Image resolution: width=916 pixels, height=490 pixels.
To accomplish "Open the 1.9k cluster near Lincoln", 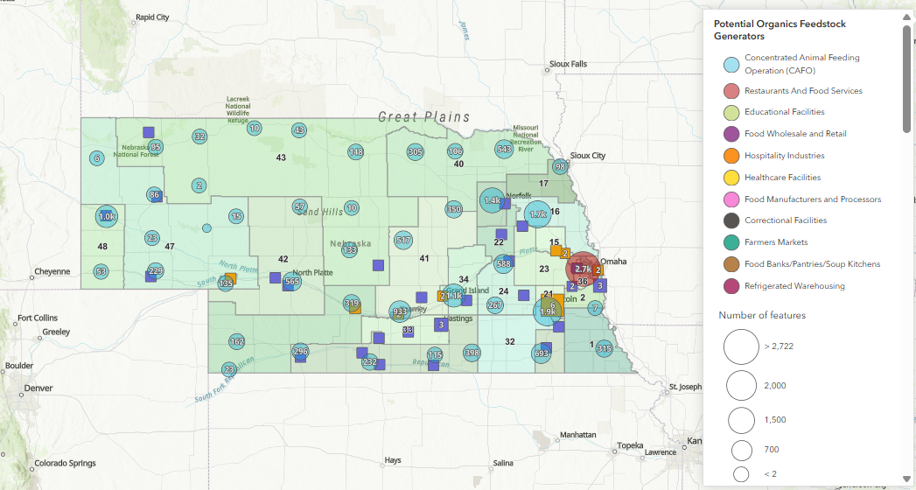I will (548, 311).
